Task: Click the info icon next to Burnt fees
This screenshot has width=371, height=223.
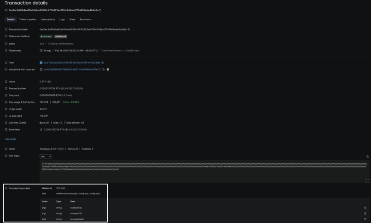Action: (6, 130)
